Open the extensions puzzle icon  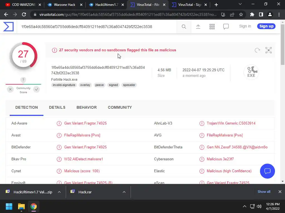[x=252, y=14]
